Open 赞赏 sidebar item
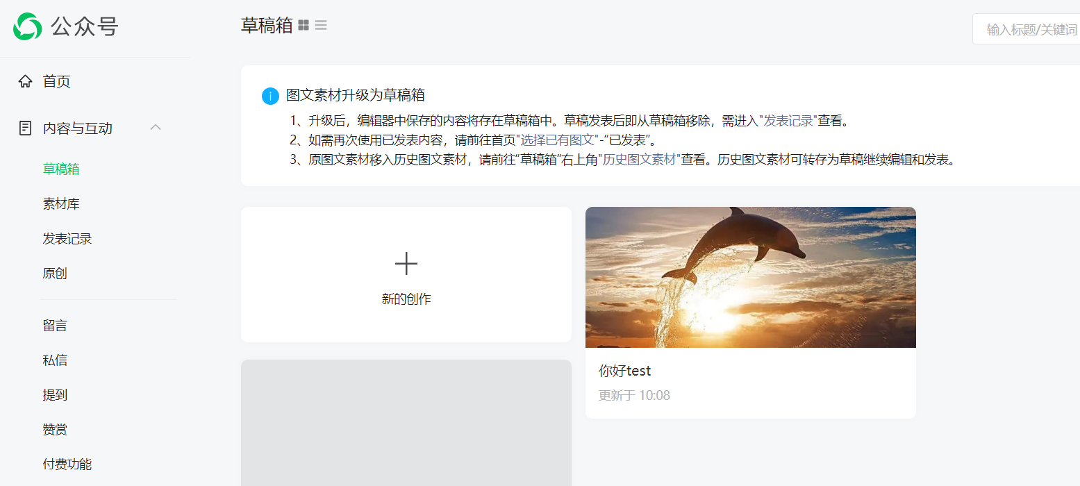Screen dimensions: 1080x486 (x=55, y=429)
